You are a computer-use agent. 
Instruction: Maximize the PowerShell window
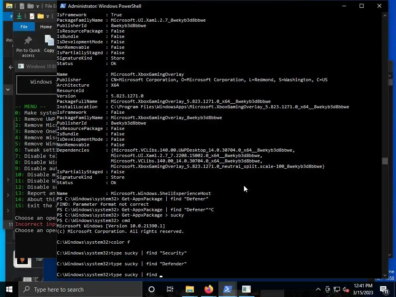click(x=362, y=6)
